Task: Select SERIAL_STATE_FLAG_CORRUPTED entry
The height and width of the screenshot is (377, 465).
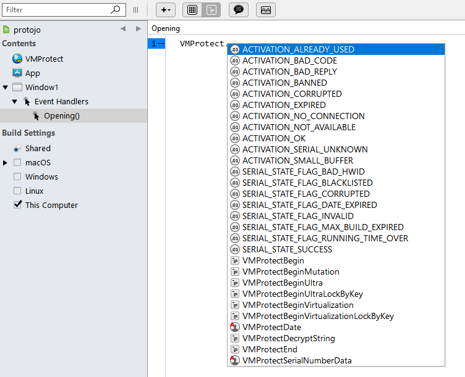Action: 336,194
